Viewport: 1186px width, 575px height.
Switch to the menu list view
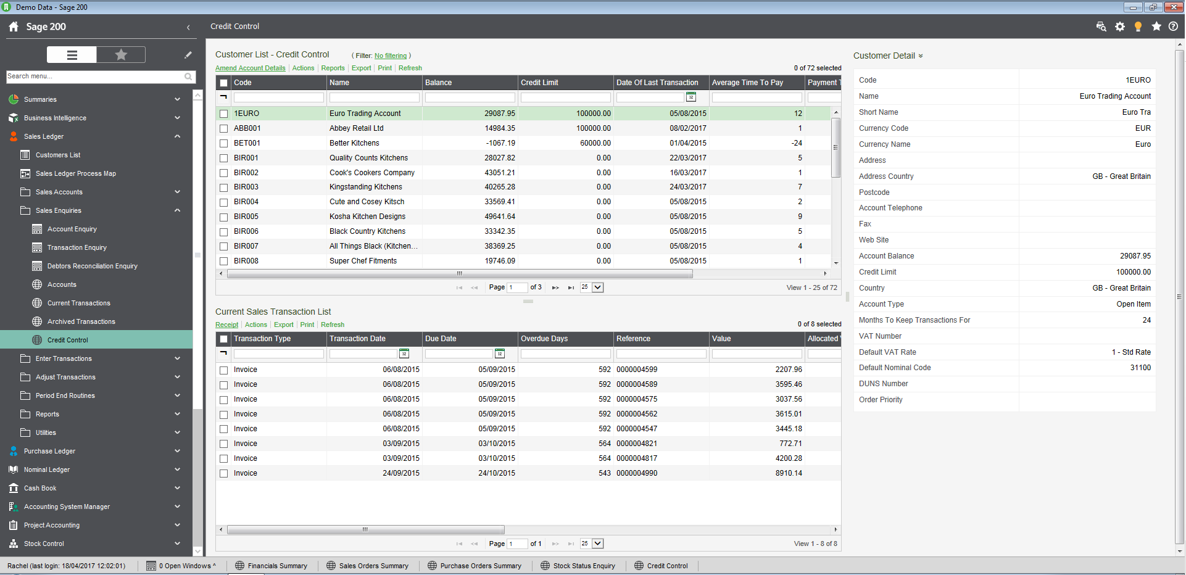pyautogui.click(x=72, y=55)
